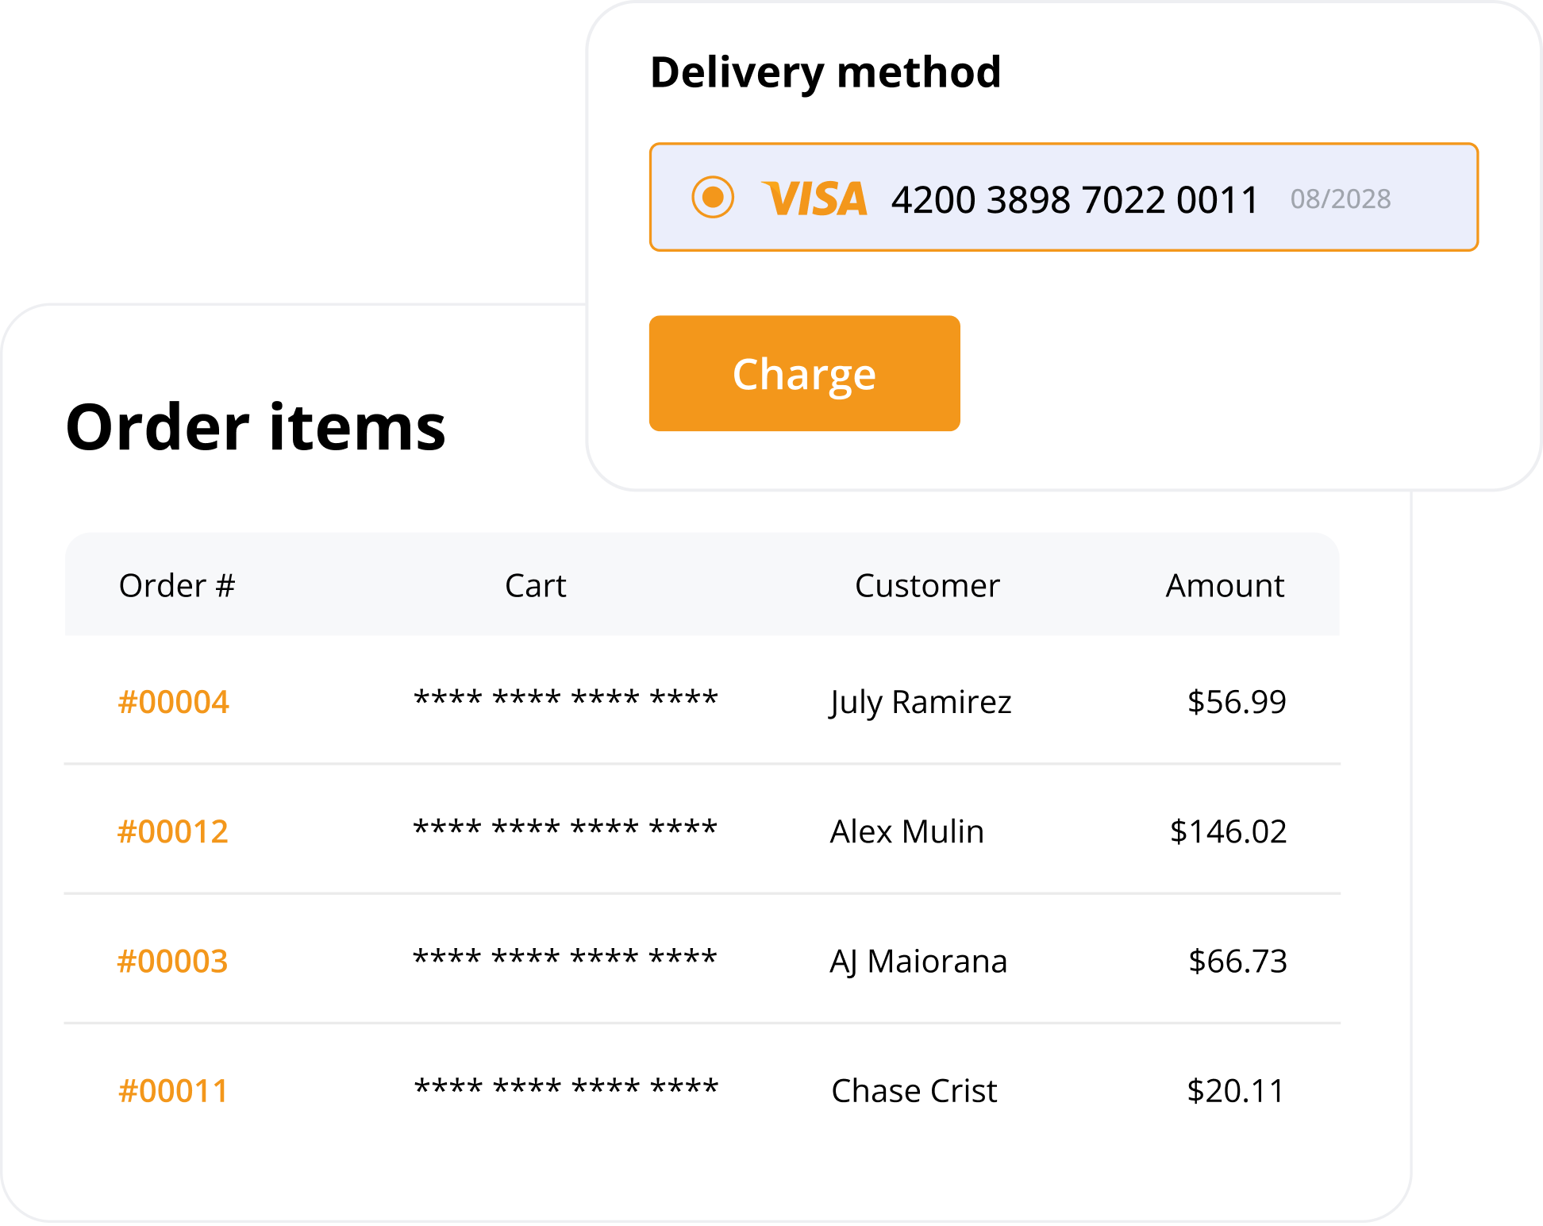
Task: Select customer AJ Maiorana
Action: pyautogui.click(x=918, y=961)
